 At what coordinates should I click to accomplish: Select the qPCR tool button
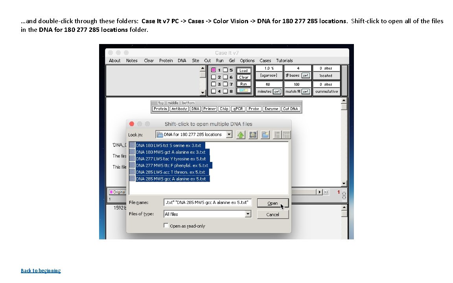pyautogui.click(x=238, y=108)
